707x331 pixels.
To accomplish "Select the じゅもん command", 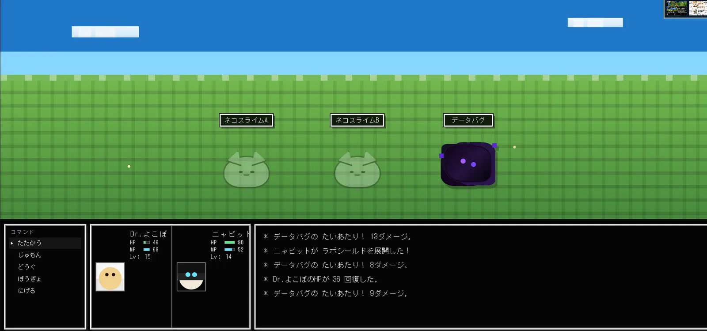I will pyautogui.click(x=45, y=255).
